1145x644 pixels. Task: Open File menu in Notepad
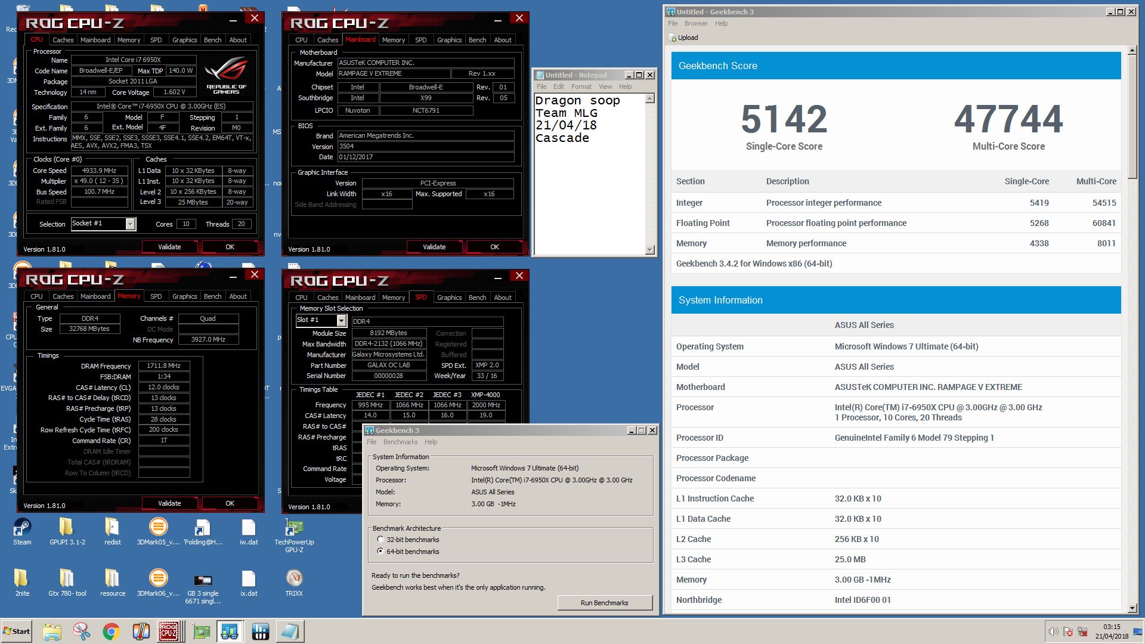[x=541, y=86]
